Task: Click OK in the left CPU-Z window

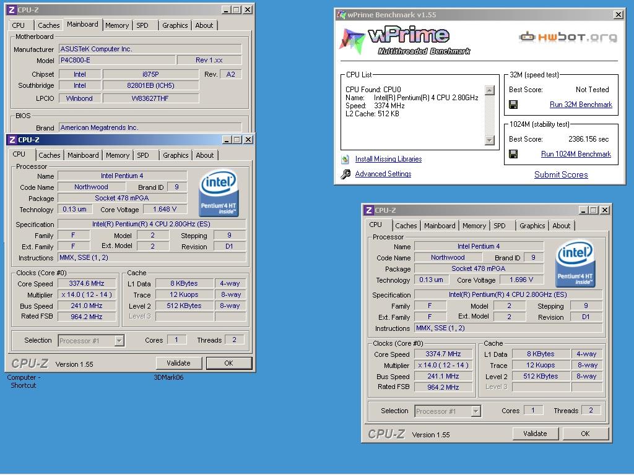Action: 229,363
